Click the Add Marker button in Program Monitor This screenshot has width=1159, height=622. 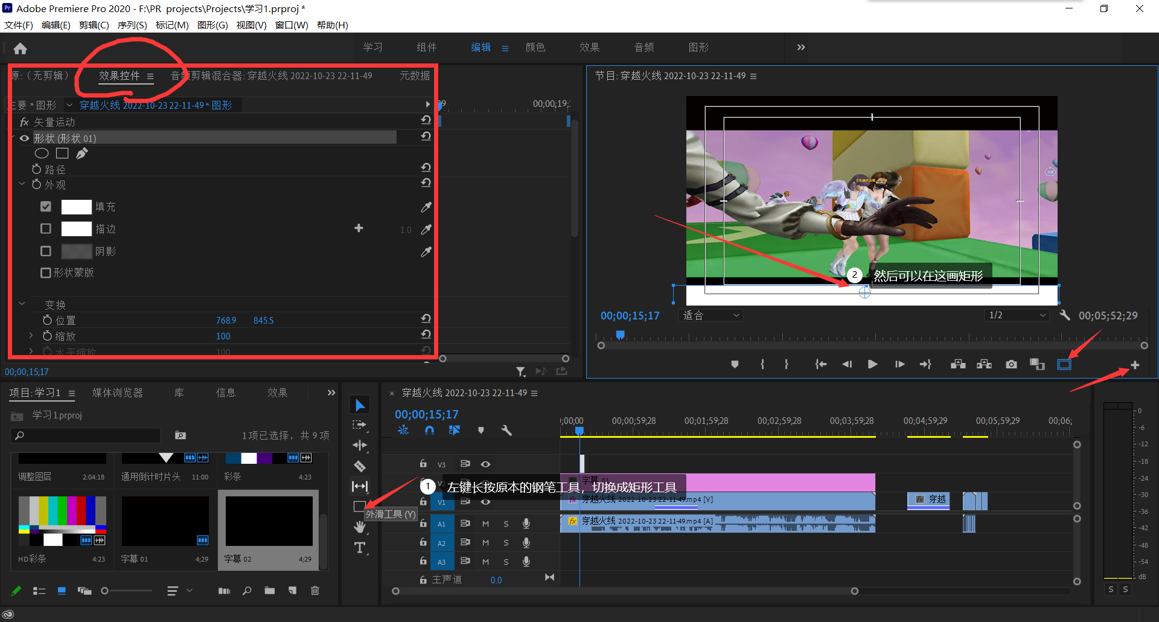pos(735,364)
